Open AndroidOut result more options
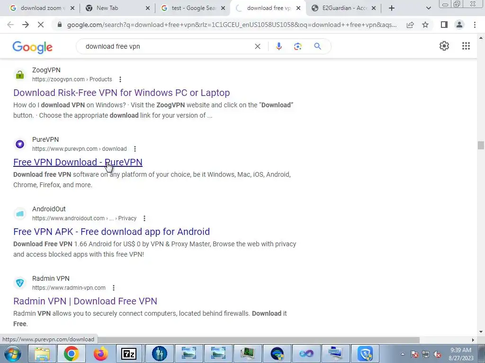This screenshot has height=363, width=485. [144, 218]
